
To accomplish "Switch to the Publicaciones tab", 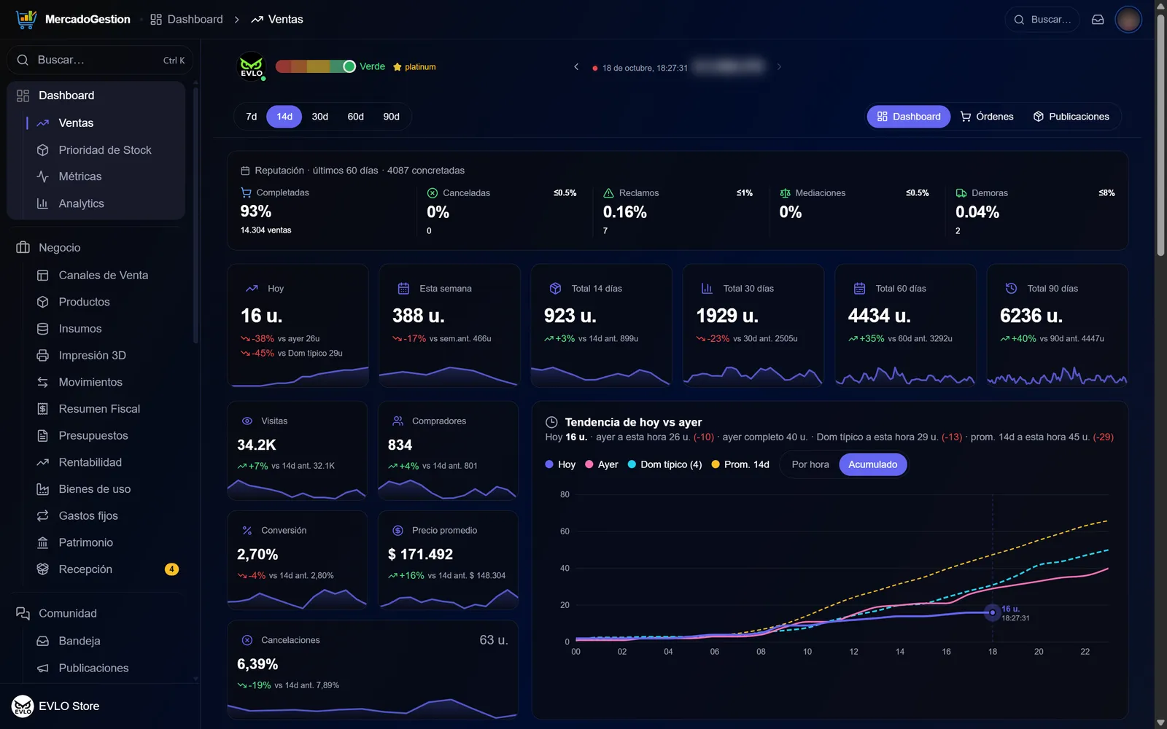I will click(1071, 117).
